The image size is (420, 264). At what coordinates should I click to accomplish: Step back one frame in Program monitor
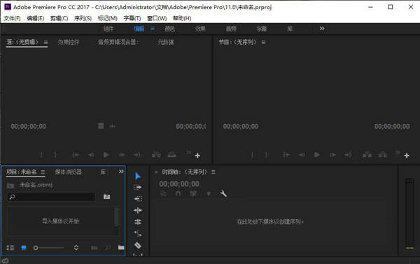(302, 155)
